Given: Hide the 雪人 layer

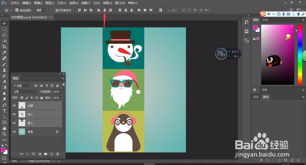Looking at the screenshot, I should (x=14, y=123).
